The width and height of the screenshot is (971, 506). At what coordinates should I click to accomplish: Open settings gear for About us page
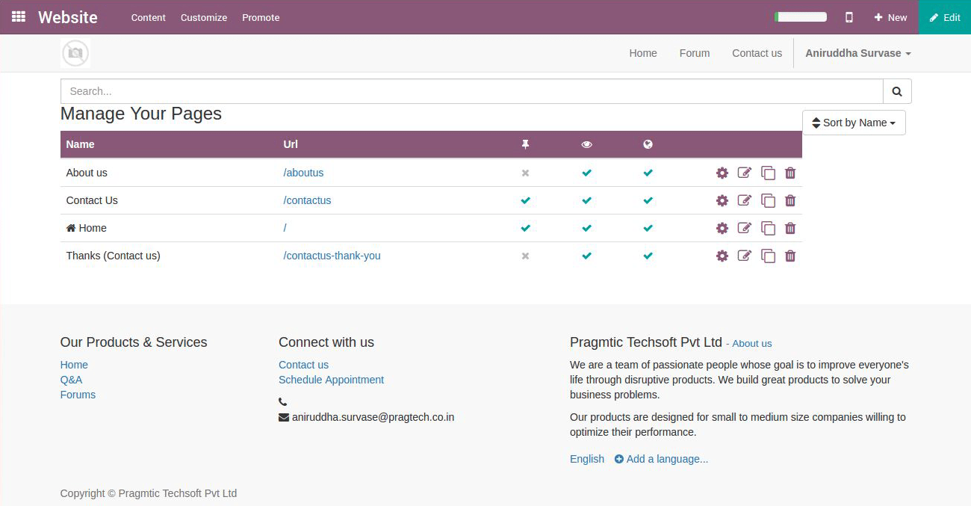(722, 173)
